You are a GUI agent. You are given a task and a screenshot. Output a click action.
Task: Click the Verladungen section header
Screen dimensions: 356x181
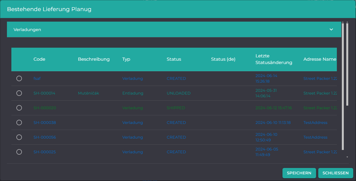pos(174,29)
